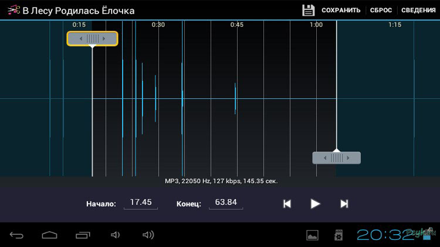
Task: Select the end selection handle
Action: coord(336,158)
